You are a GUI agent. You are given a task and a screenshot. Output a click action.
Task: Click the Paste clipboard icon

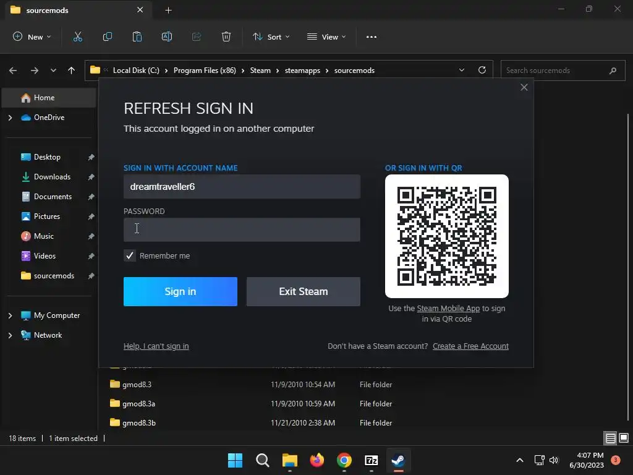pyautogui.click(x=137, y=36)
